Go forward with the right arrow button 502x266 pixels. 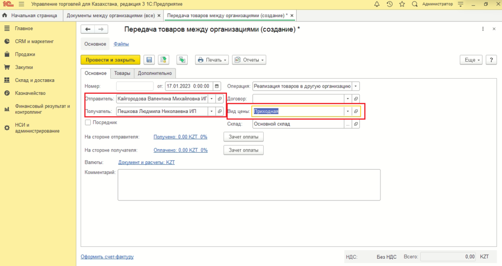(x=101, y=29)
